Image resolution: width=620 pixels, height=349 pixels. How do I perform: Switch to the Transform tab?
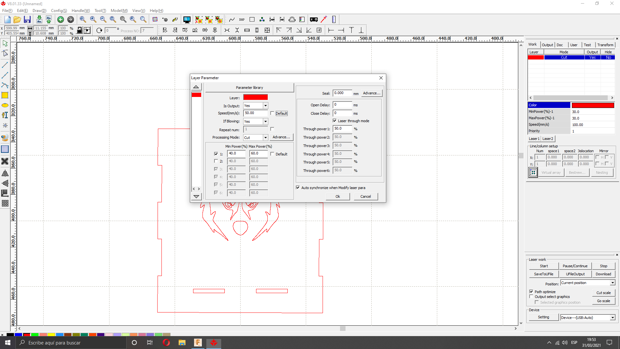tap(605, 45)
